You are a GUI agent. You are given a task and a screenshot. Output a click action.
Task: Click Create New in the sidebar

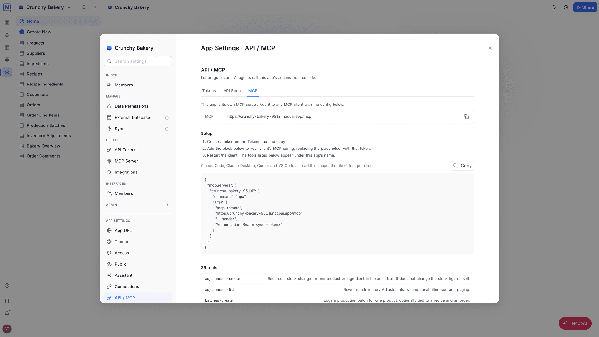point(58,32)
